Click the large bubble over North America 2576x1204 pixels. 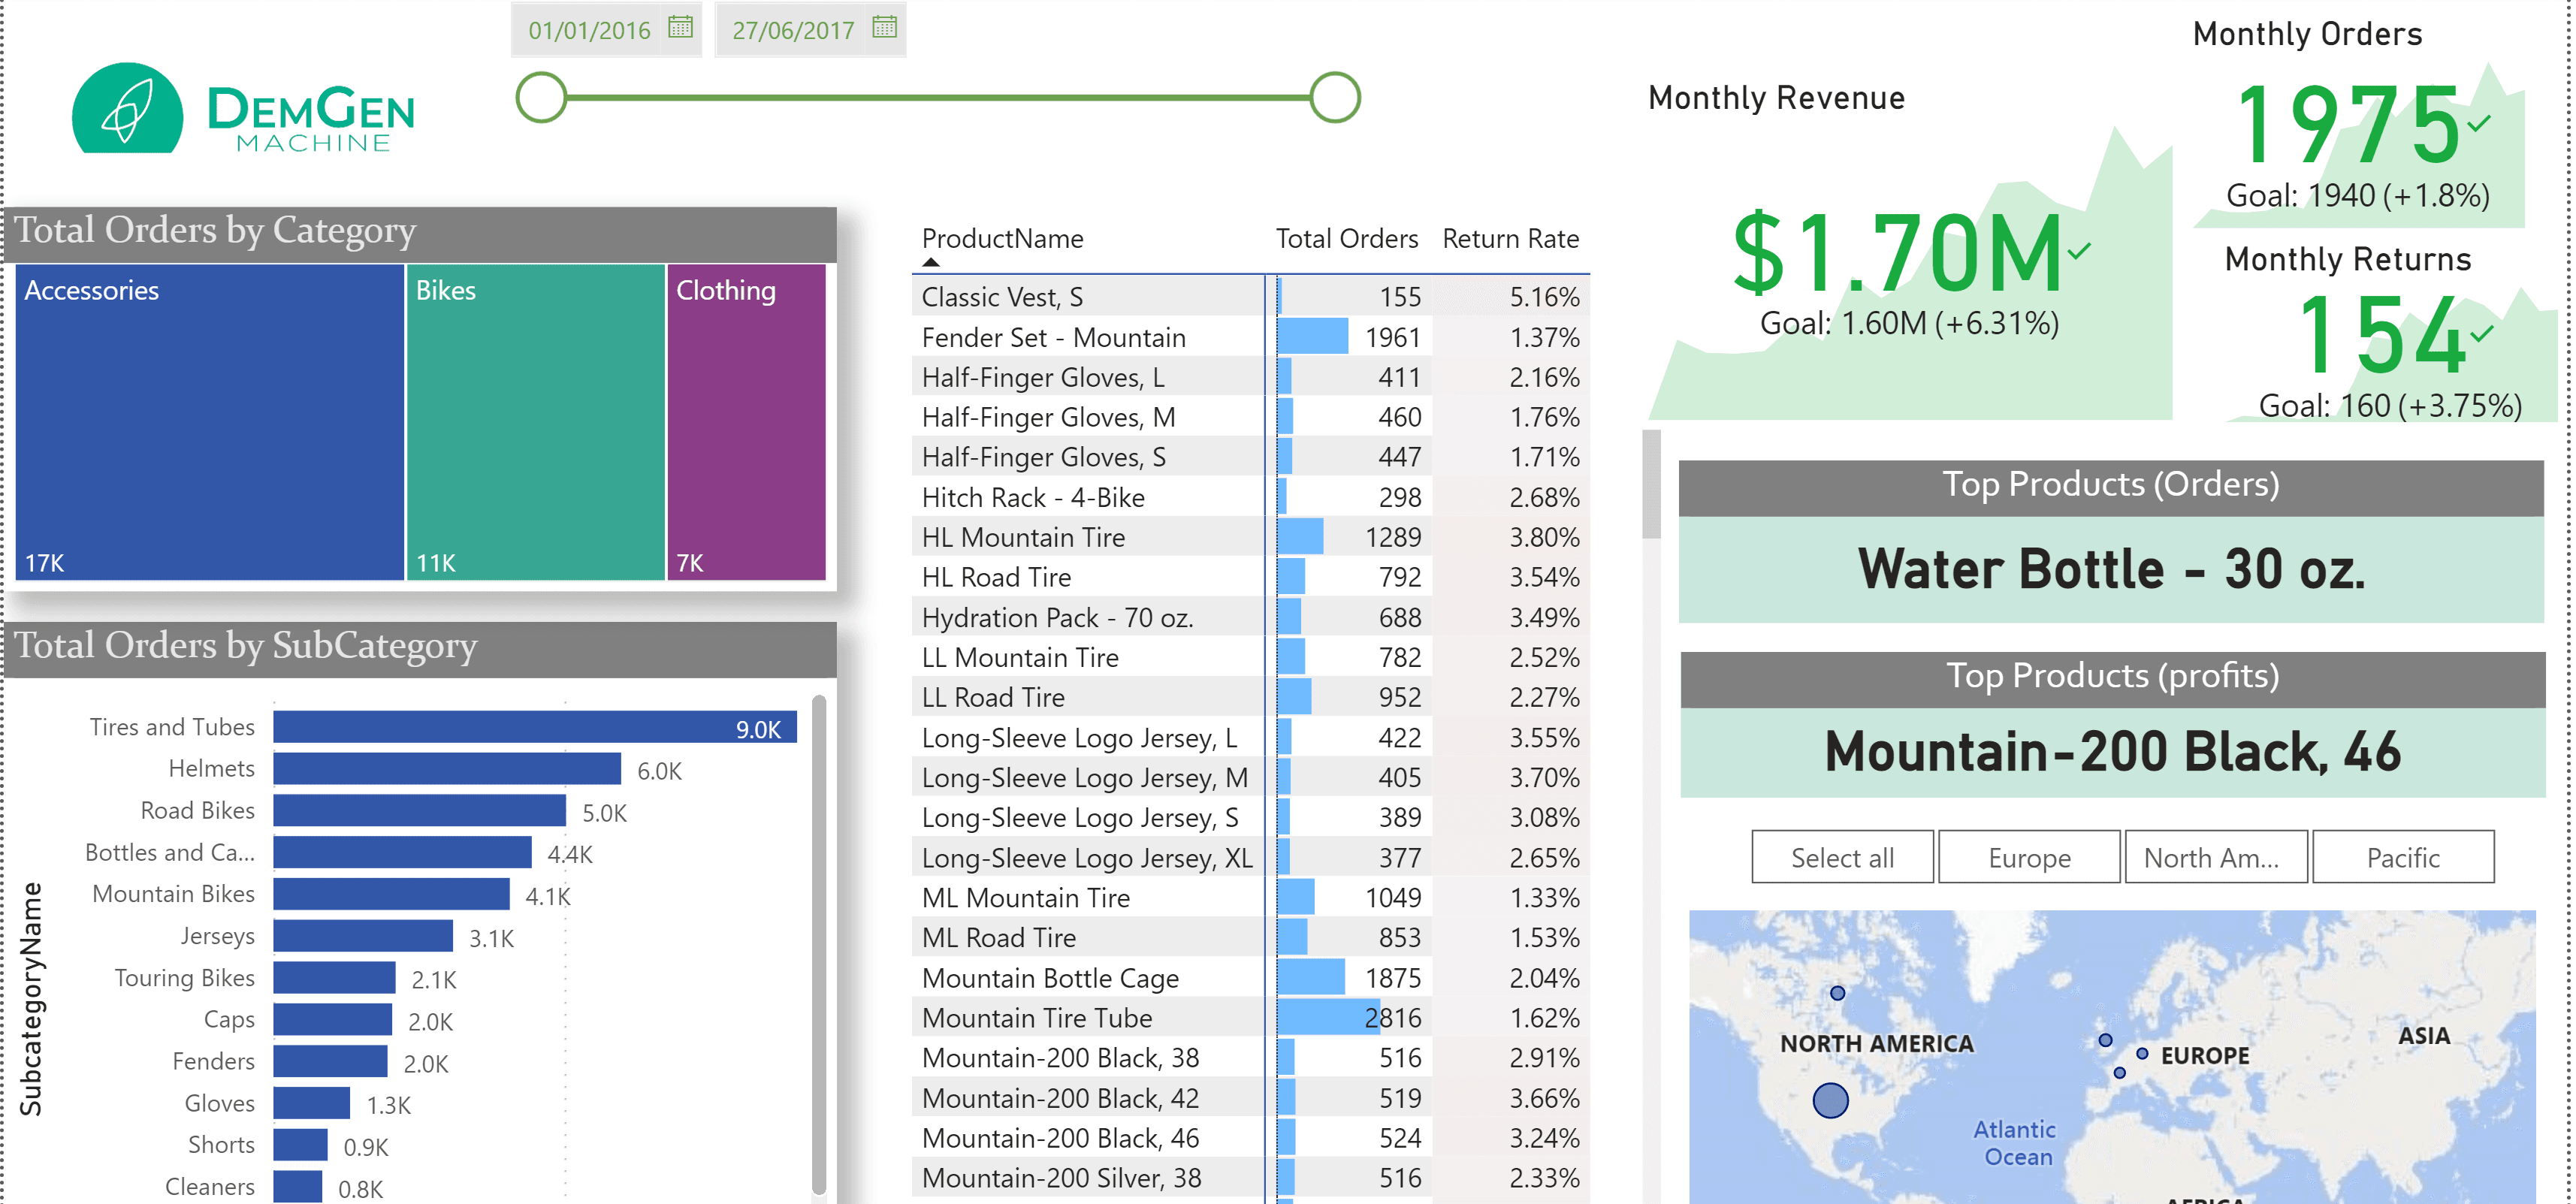click(1830, 1100)
